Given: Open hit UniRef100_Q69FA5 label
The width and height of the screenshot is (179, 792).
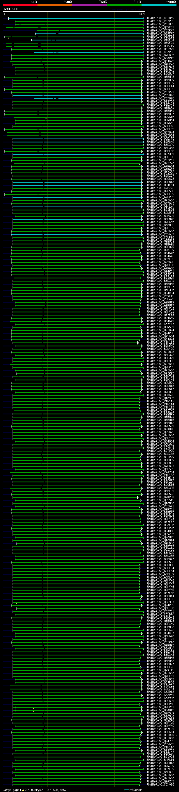Looking at the screenshot, I should pos(161,33).
